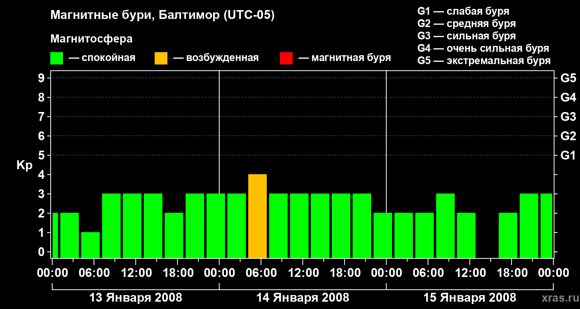Click the 'G4' label on right axis
Image resolution: width=580 pixels, height=309 pixels.
[x=568, y=97]
